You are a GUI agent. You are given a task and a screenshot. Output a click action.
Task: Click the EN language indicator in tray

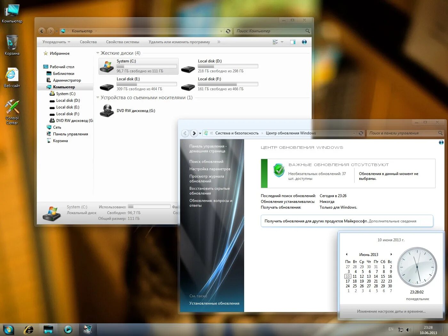pos(391,329)
